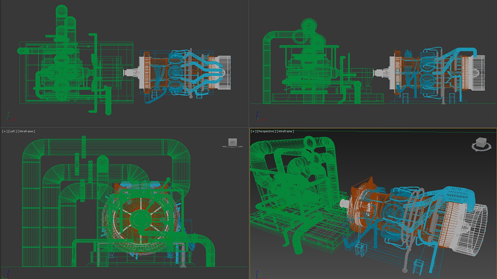This screenshot has height=279, width=497.
Task: Click the LEFT face of the Left viewport ViewCube
Action: tap(232, 142)
